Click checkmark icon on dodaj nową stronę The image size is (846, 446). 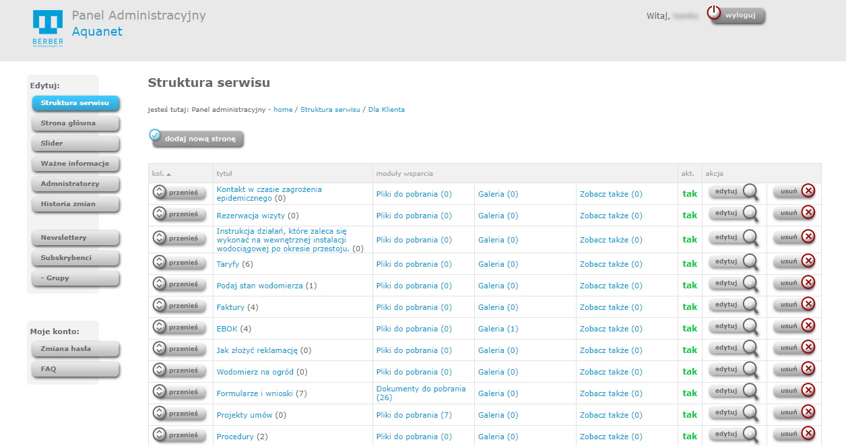(156, 135)
